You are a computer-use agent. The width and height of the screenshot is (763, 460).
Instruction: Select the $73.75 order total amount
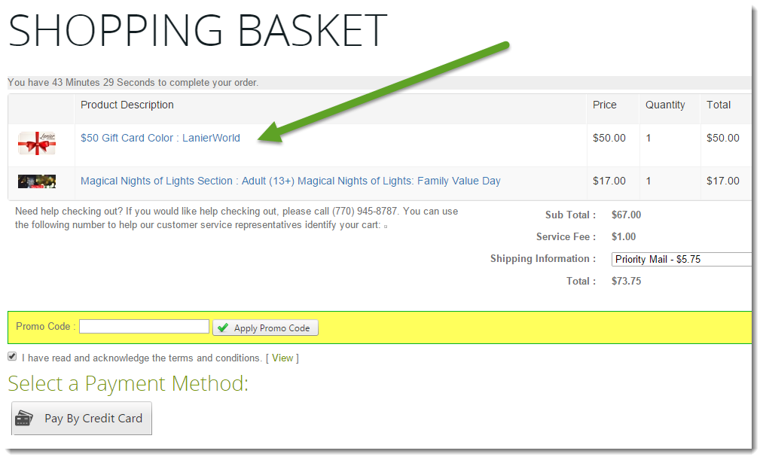click(626, 281)
